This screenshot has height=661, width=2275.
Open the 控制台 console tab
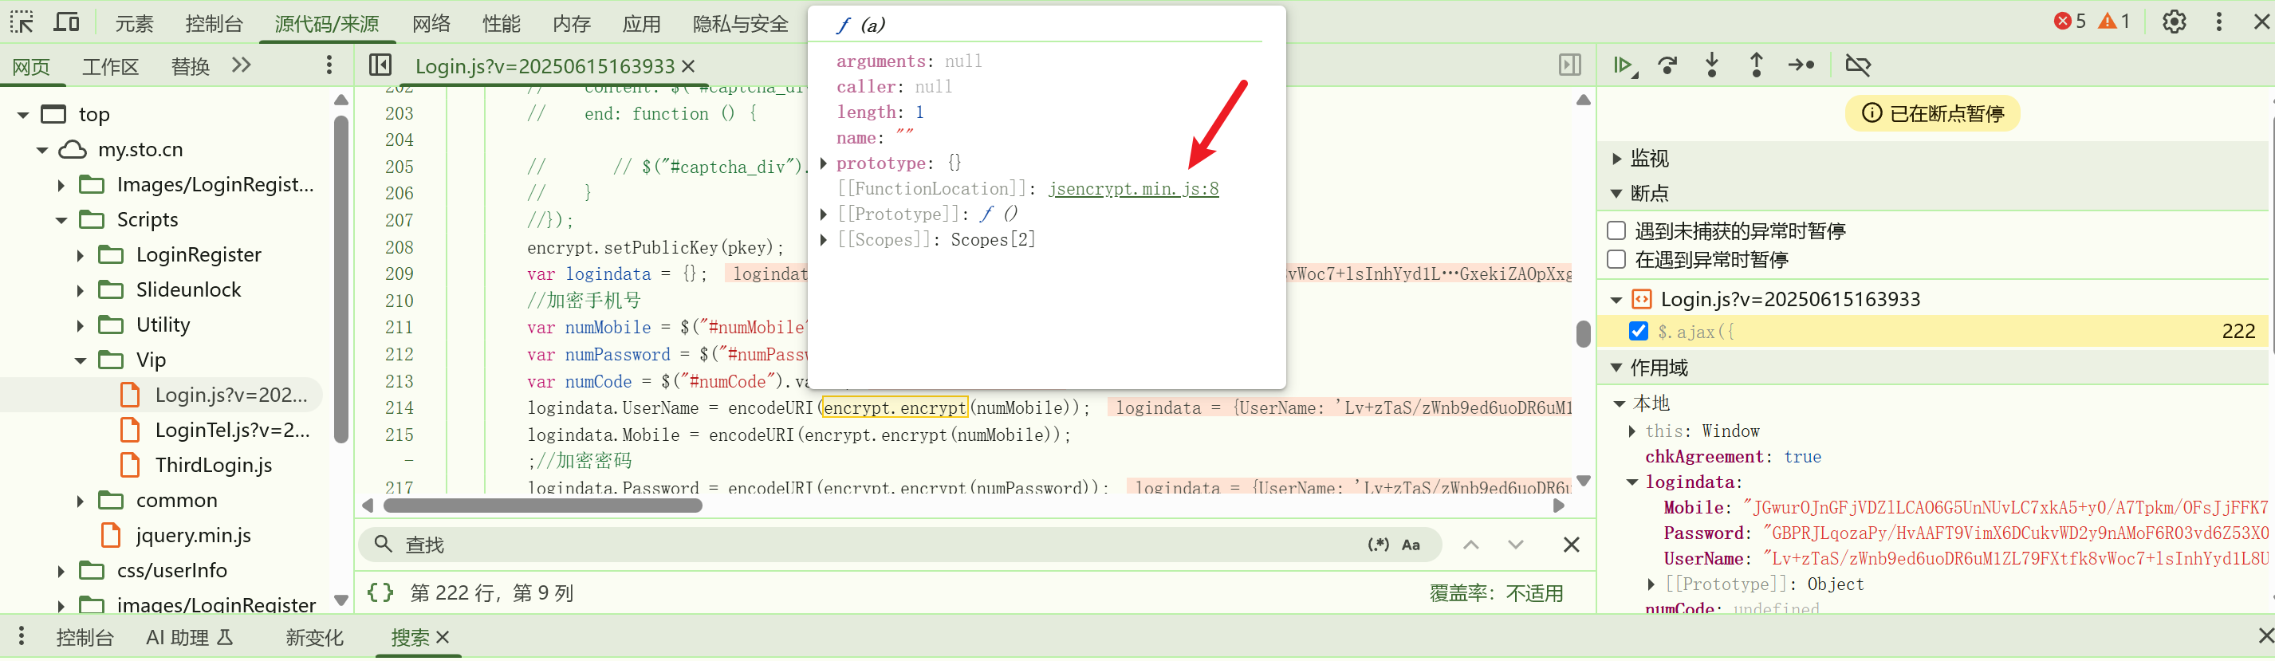pyautogui.click(x=214, y=23)
